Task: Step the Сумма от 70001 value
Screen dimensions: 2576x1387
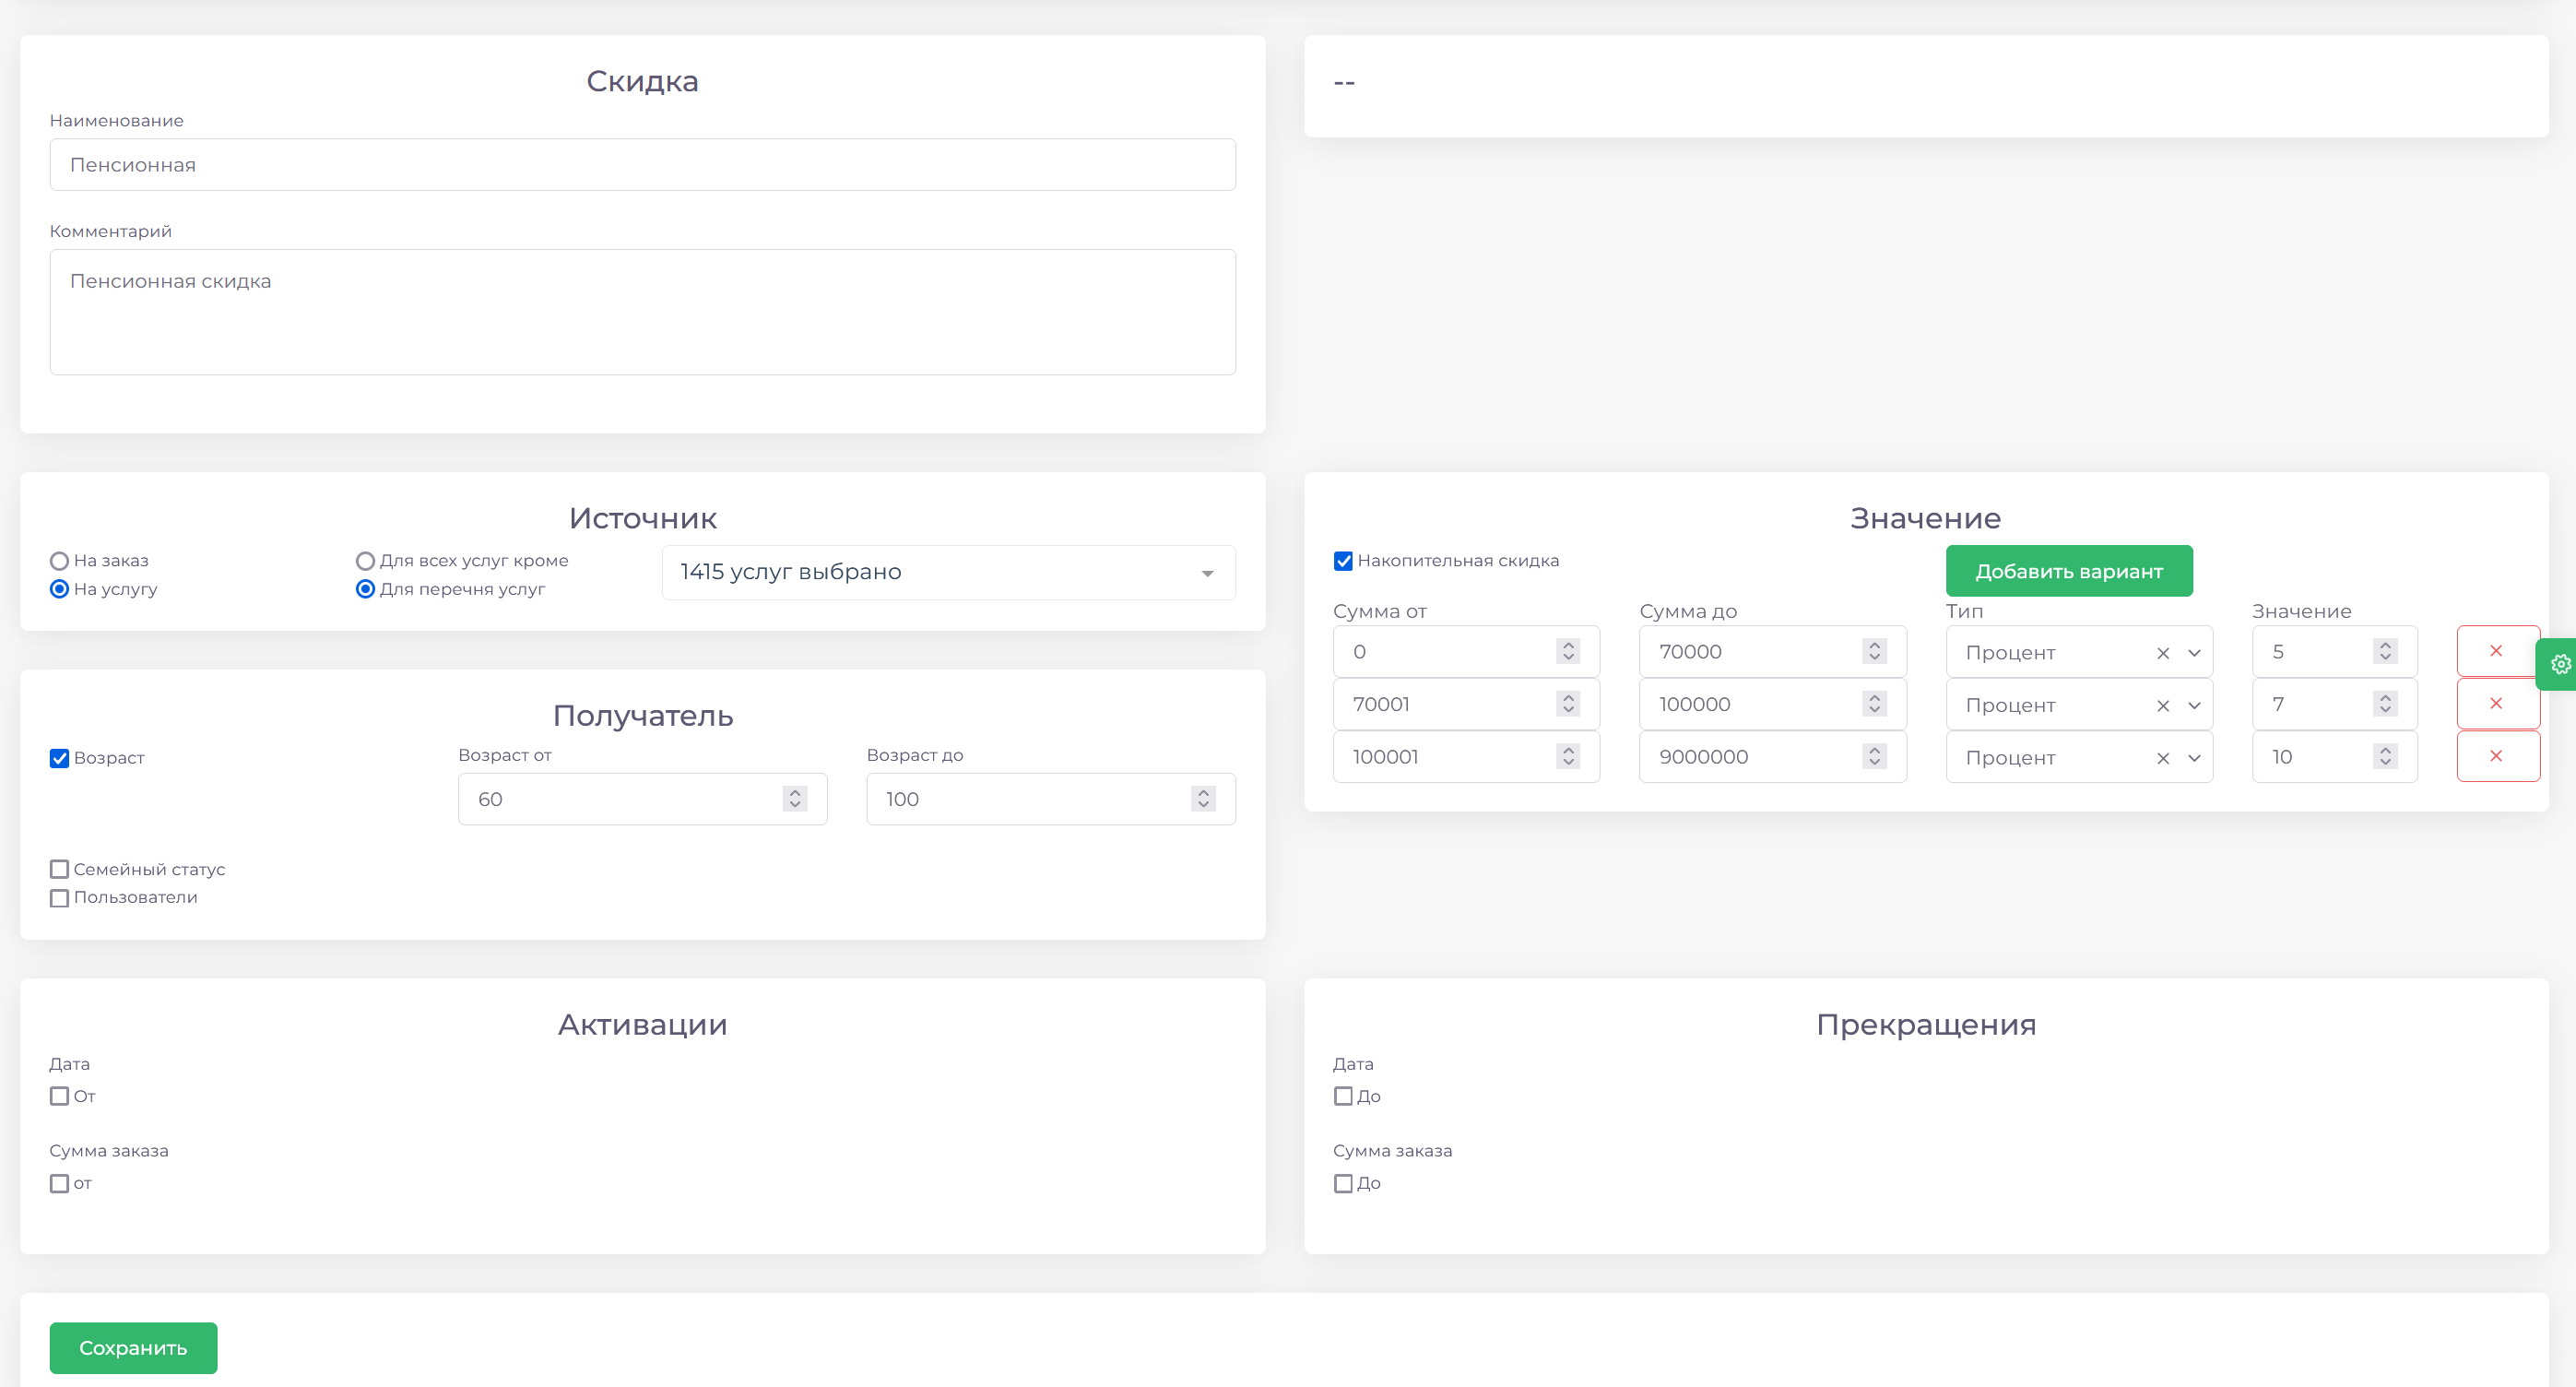Action: (1568, 704)
